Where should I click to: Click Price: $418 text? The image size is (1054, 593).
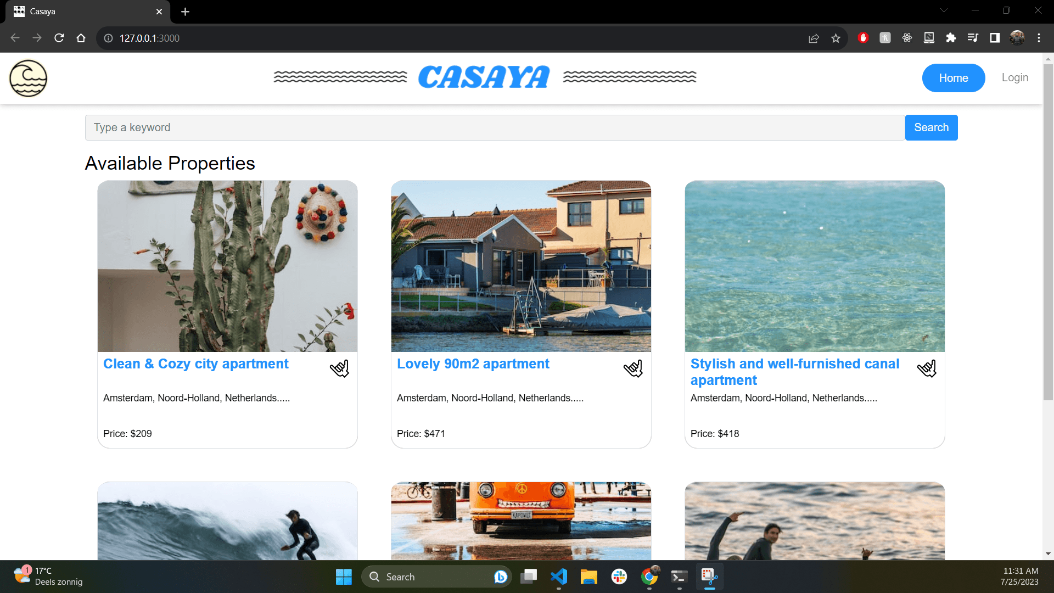point(715,434)
